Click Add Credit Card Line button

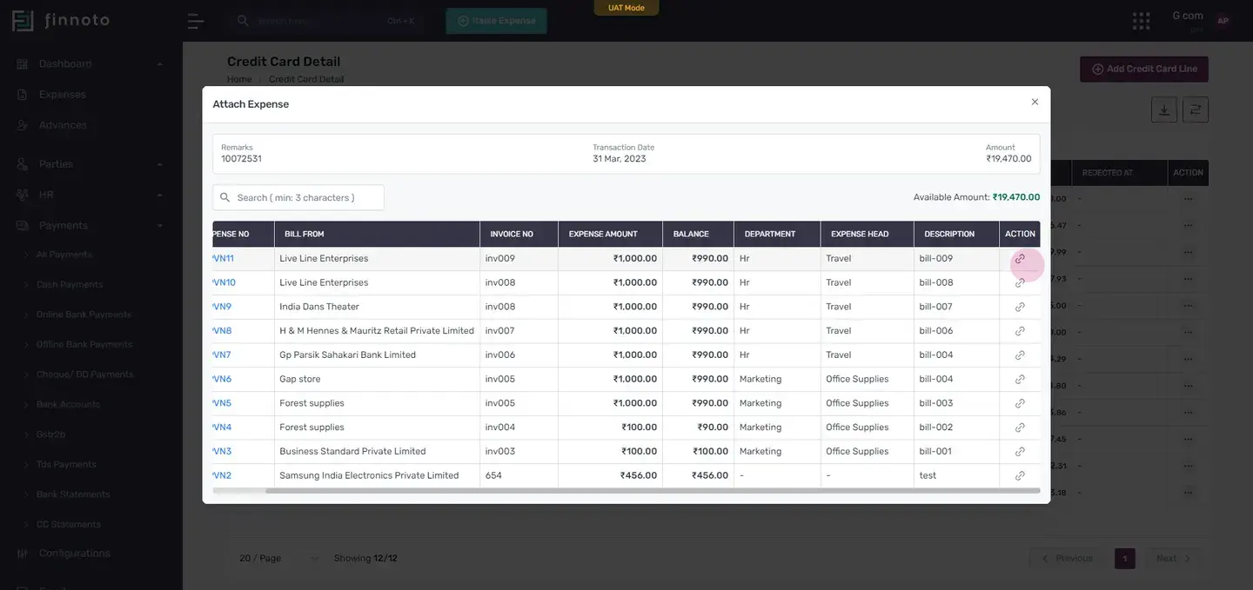tap(1144, 69)
